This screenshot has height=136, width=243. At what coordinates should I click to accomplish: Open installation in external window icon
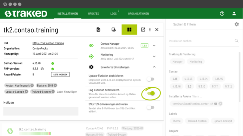pos(143,30)
